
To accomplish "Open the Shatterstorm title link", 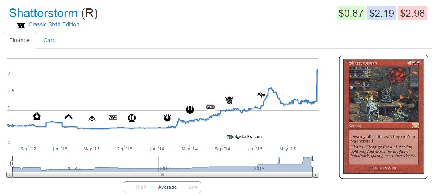I will tap(43, 13).
